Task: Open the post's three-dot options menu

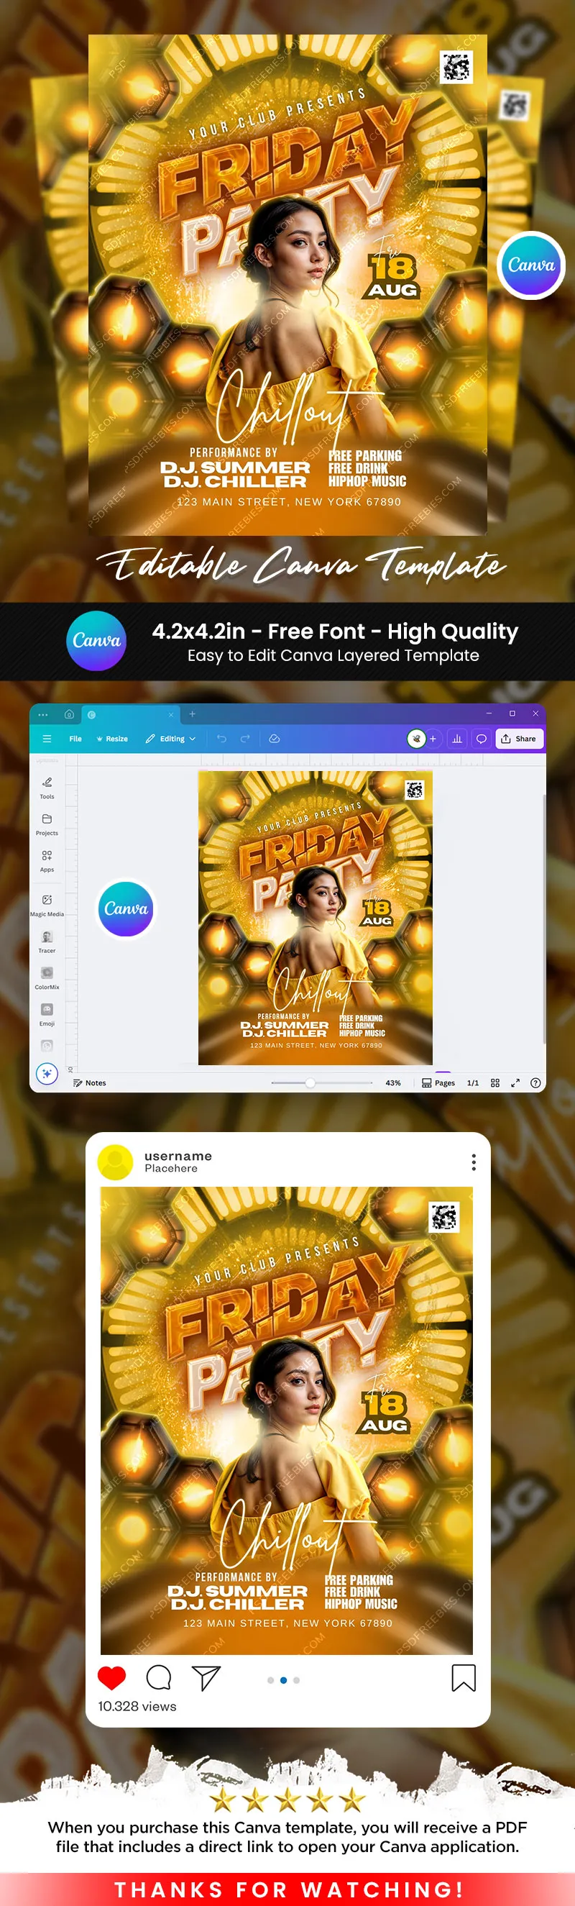Action: (x=474, y=1162)
